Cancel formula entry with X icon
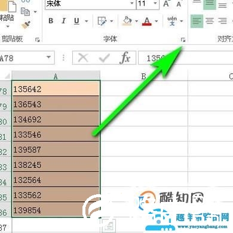 [83, 58]
